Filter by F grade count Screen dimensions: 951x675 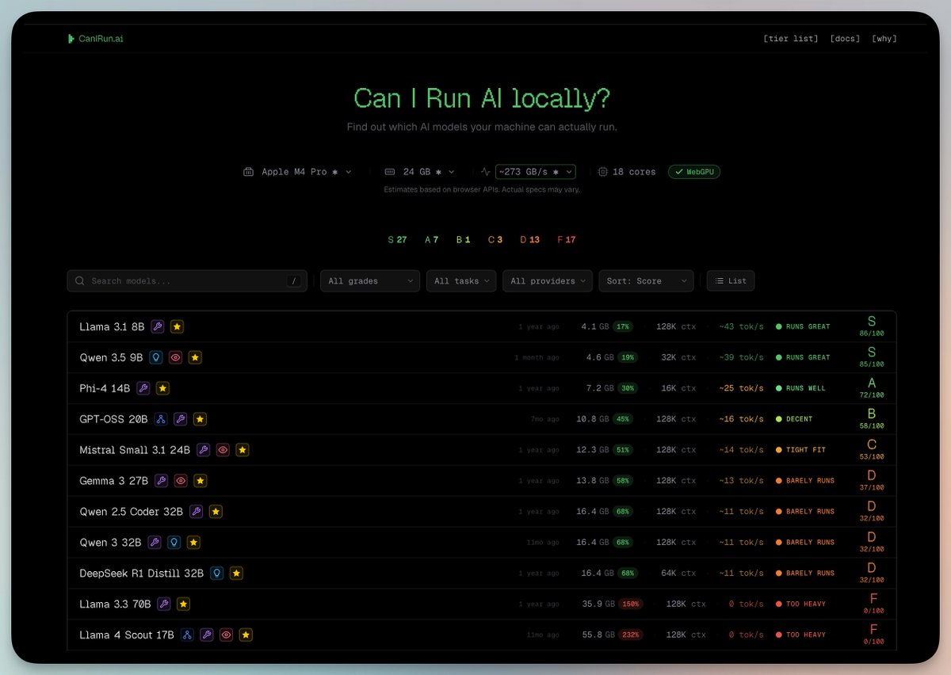(567, 240)
